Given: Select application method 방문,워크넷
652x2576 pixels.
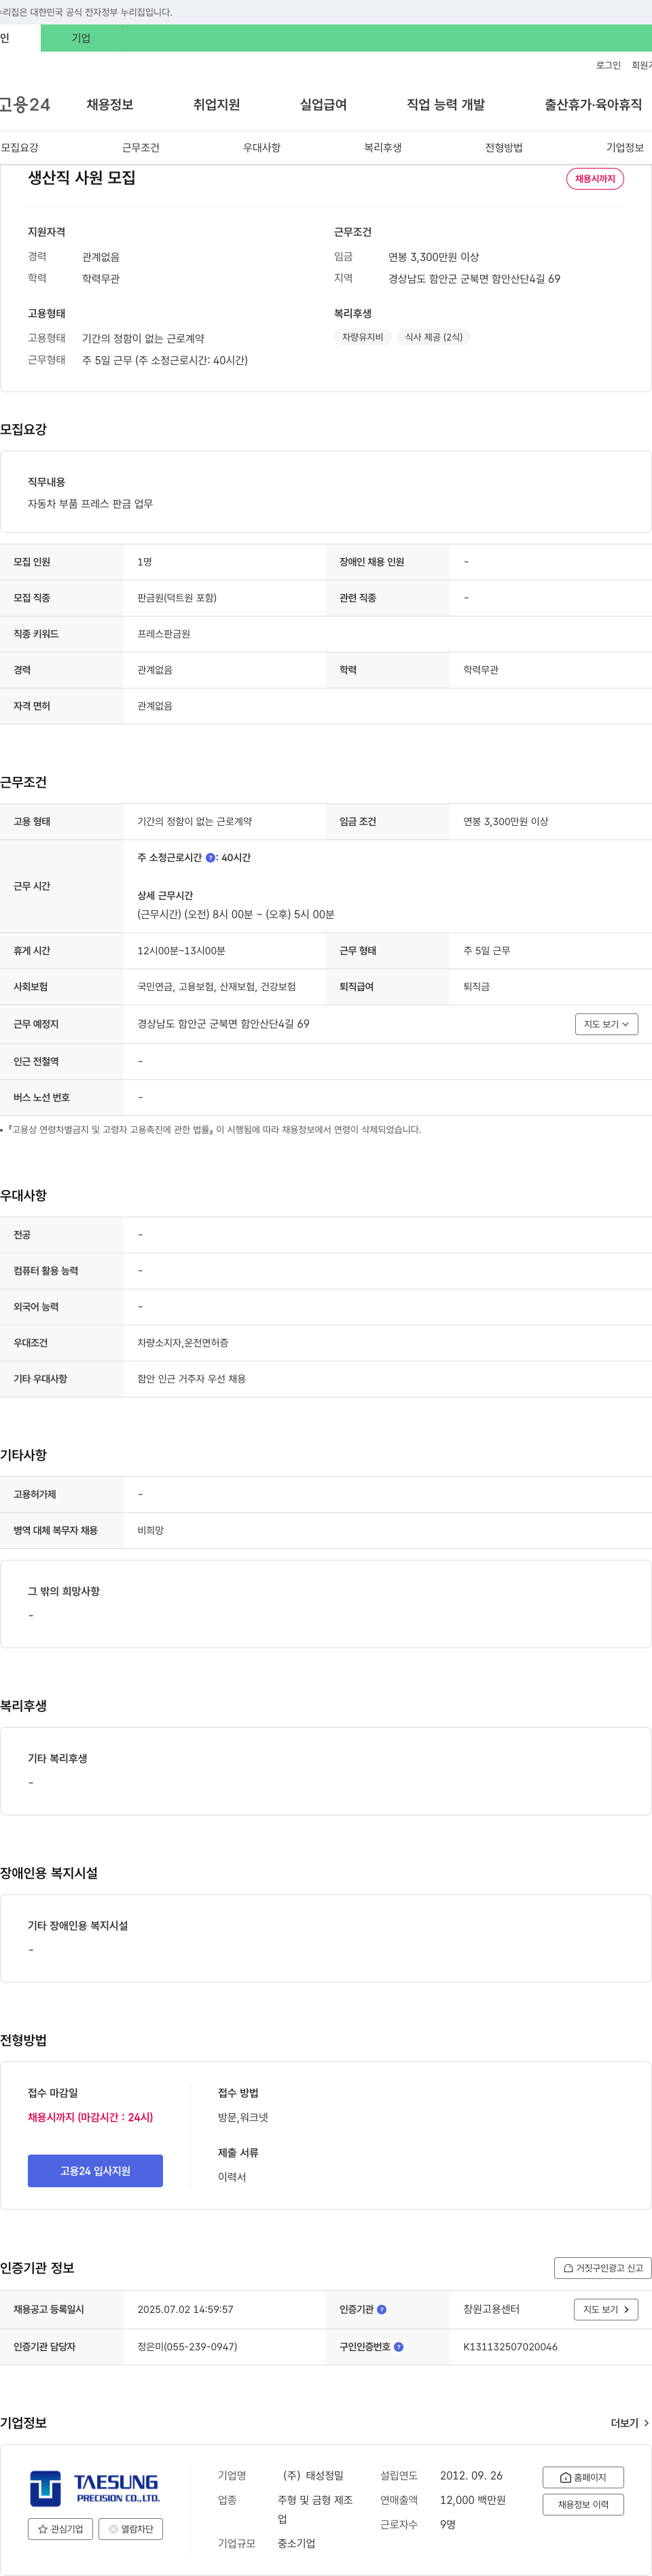Looking at the screenshot, I should (x=243, y=2117).
